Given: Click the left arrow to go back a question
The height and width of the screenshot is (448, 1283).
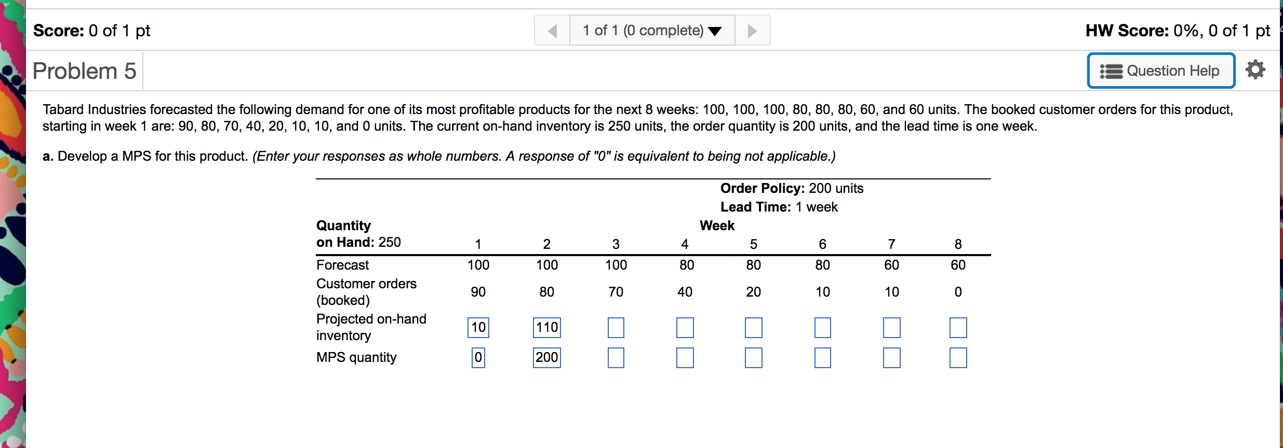Looking at the screenshot, I should 552,30.
